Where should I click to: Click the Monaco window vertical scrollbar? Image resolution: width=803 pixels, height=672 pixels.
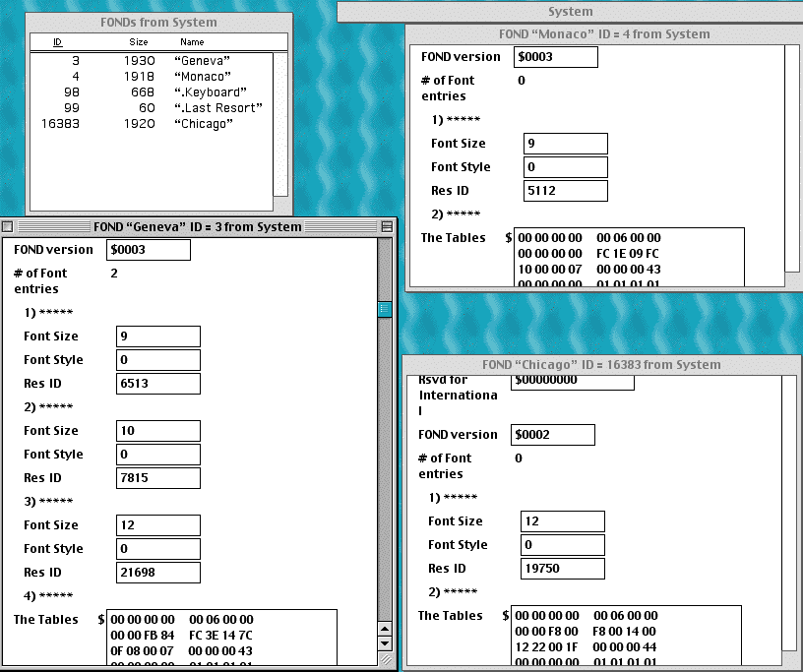point(794,158)
